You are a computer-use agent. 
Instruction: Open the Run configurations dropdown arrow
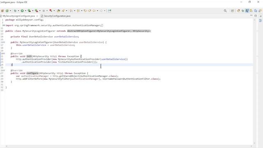25,11
